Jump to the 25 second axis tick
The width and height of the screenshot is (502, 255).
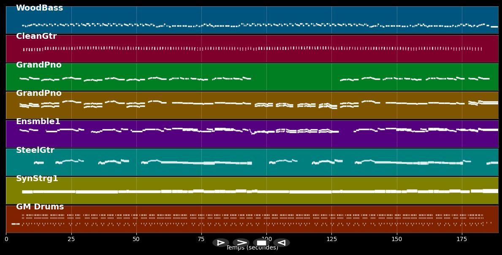pyautogui.click(x=71, y=239)
